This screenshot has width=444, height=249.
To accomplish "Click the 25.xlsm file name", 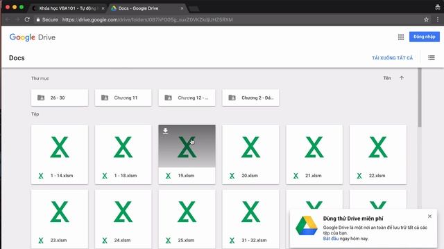I will [x=186, y=240].
